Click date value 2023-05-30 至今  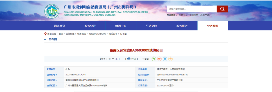point(165,85)
